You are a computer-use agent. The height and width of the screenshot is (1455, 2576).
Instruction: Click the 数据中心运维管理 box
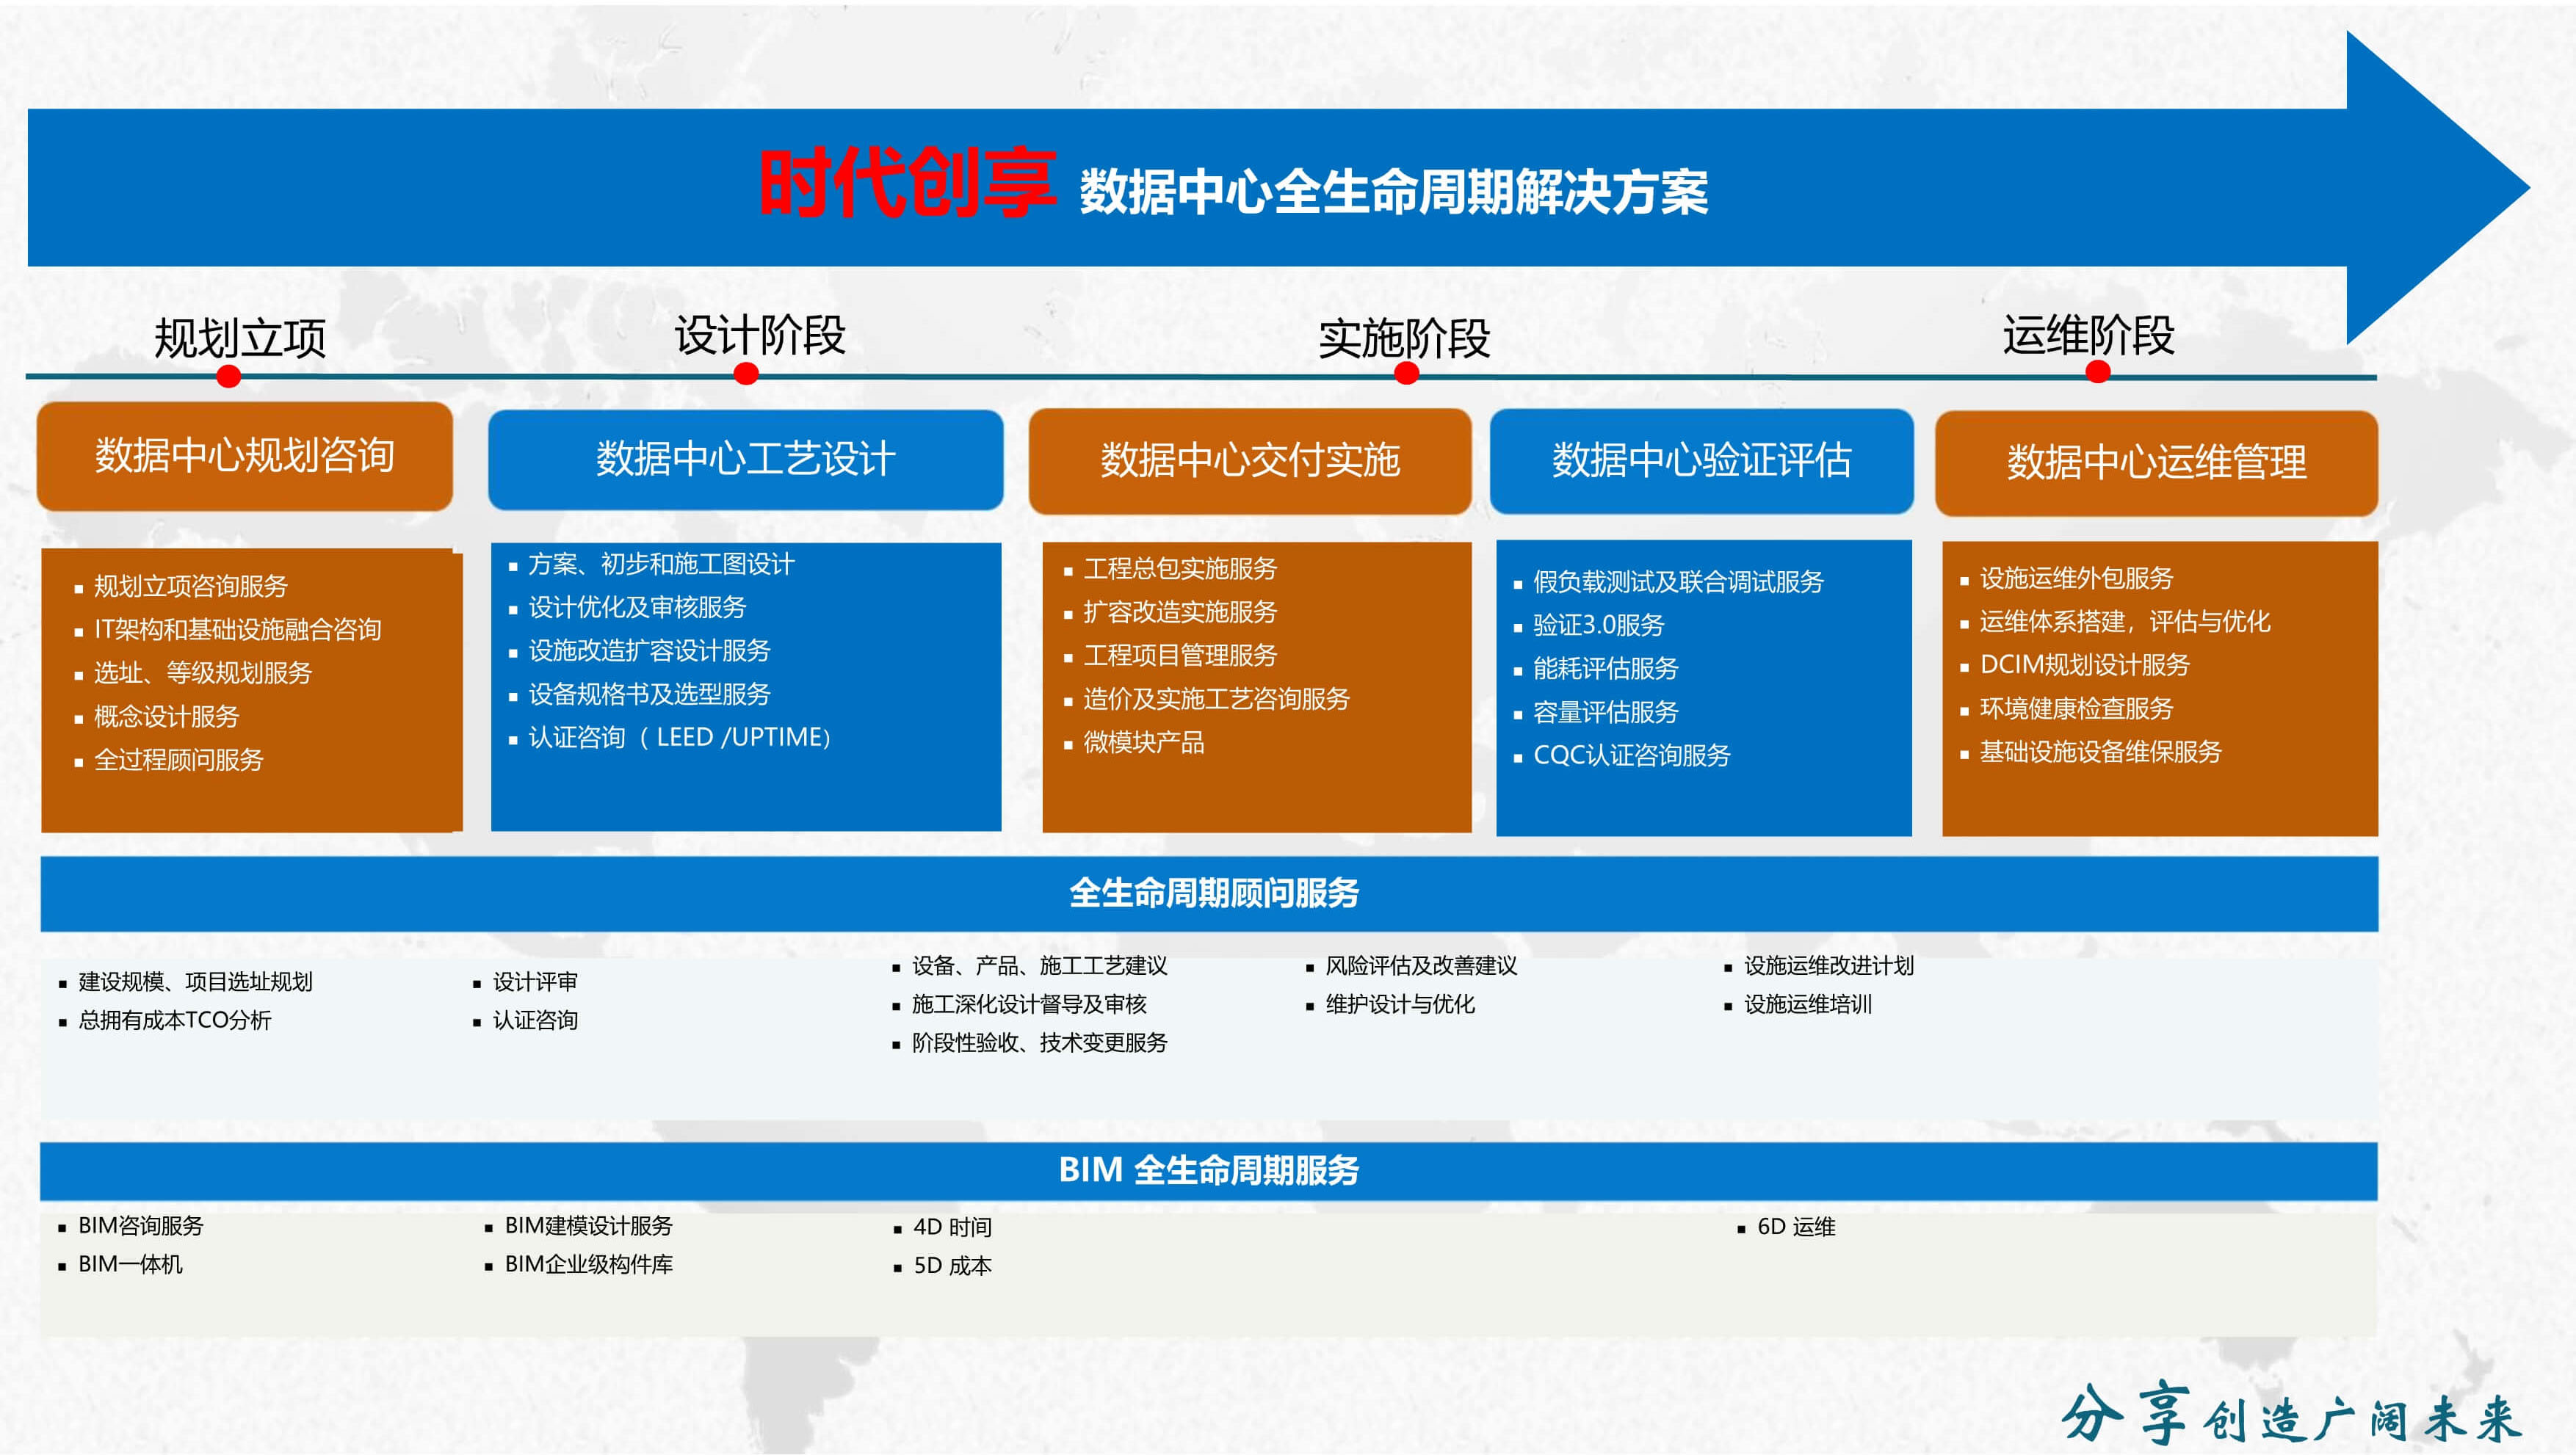(x=2157, y=463)
